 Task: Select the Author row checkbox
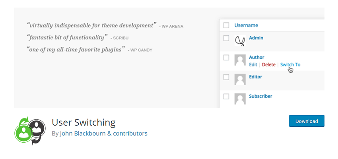click(x=226, y=58)
